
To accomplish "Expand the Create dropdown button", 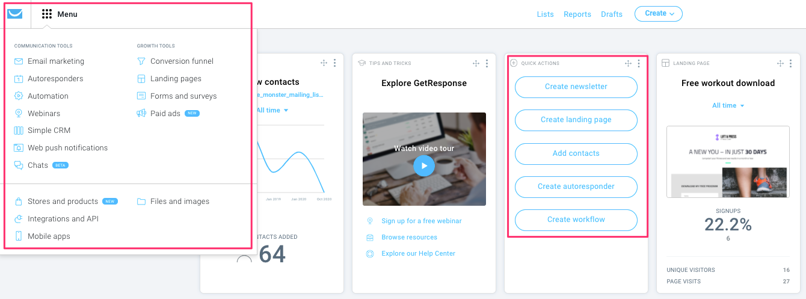I will coord(658,14).
